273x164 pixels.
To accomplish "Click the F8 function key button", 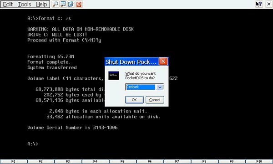I will pos(205,162).
